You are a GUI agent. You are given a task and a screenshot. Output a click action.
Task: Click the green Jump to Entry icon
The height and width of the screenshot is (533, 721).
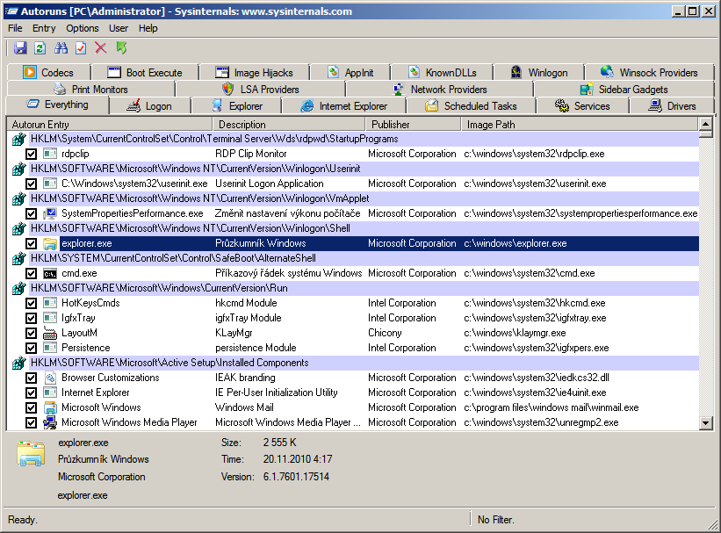[x=121, y=47]
